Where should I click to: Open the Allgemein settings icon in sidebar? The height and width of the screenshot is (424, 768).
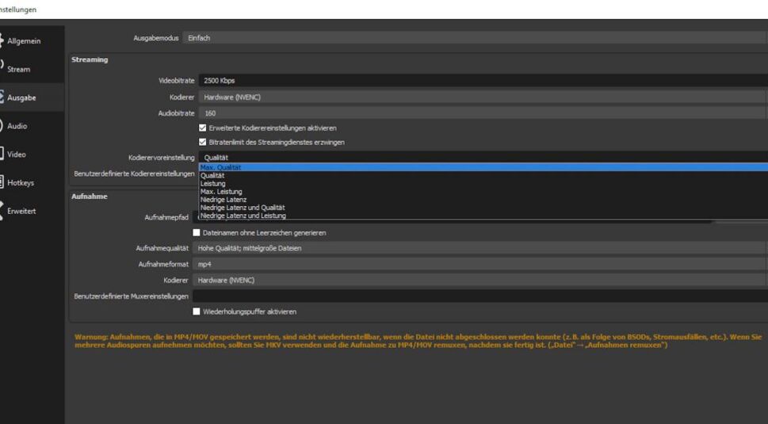[x=2, y=40]
